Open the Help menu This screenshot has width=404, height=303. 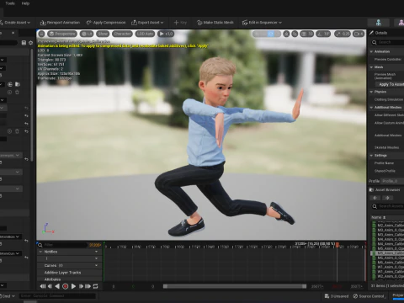pos(25,3)
